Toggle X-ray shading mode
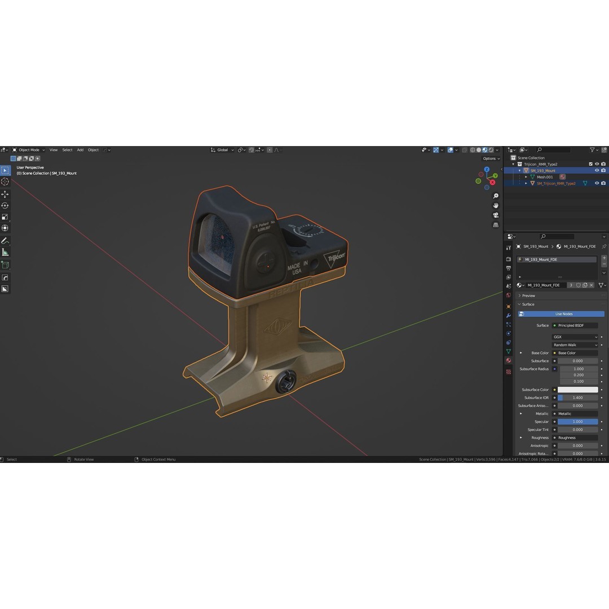The image size is (609, 609). coord(465,150)
